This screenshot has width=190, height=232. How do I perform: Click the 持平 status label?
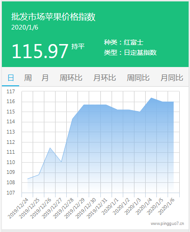tap(78, 46)
